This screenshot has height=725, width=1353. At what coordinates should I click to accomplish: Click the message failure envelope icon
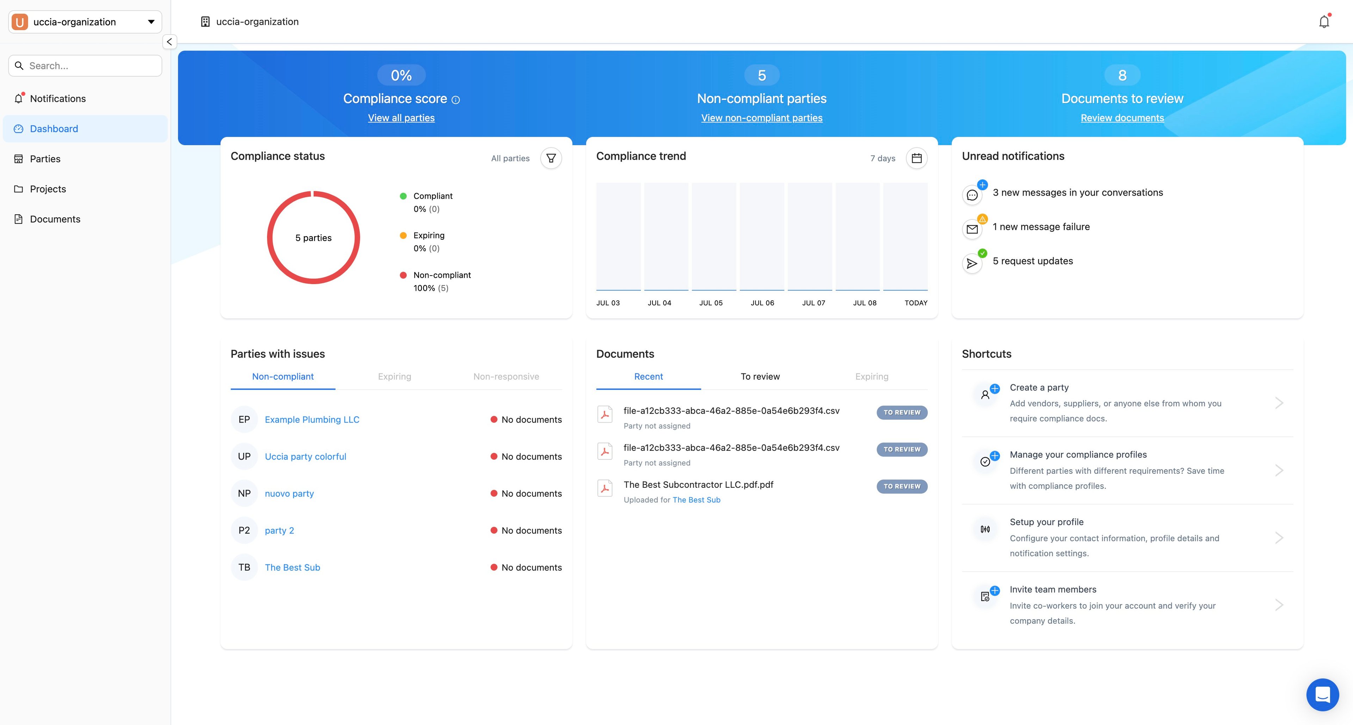point(972,229)
